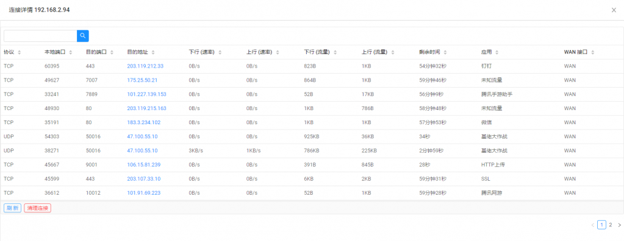Click remaining time 2分钟59秒 cell
Image resolution: width=624 pixels, height=241 pixels.
(x=431, y=151)
